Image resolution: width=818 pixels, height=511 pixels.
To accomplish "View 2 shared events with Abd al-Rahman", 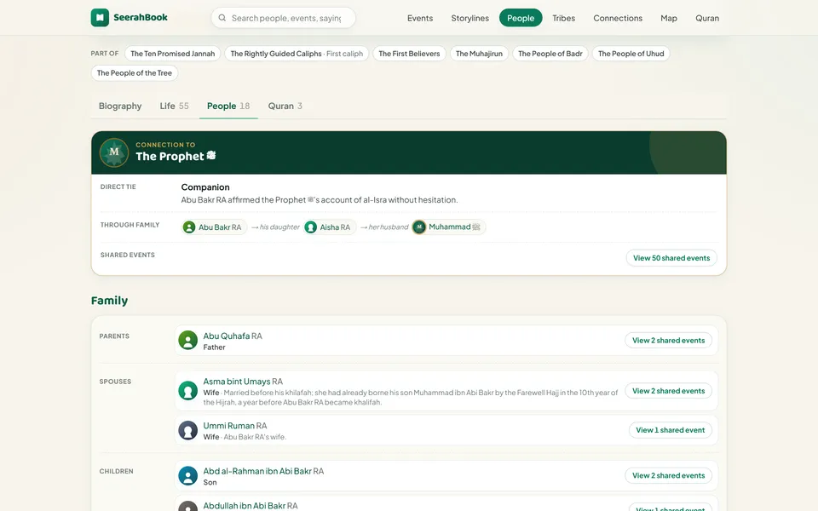I will [x=668, y=475].
